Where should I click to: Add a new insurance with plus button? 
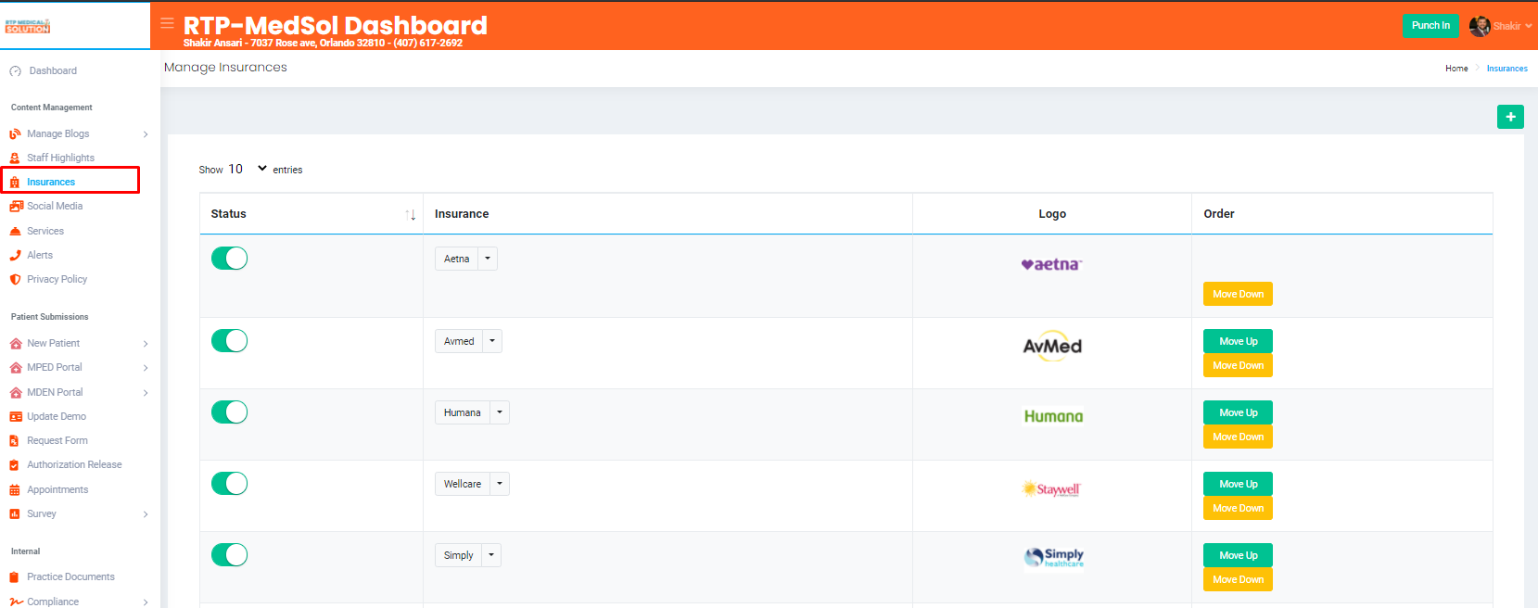click(x=1510, y=117)
